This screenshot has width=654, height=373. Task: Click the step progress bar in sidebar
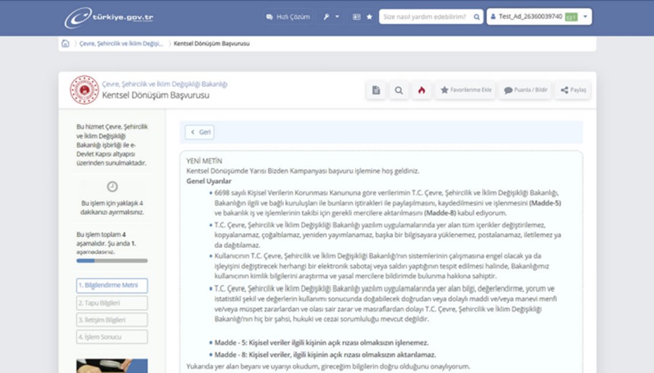point(112,260)
